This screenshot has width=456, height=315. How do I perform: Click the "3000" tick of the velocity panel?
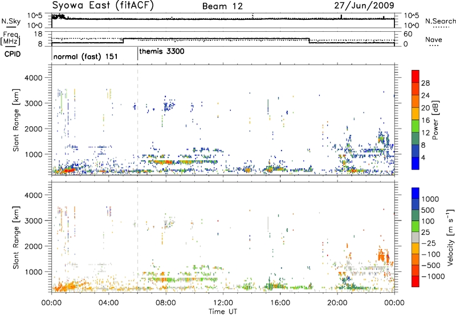(33, 221)
